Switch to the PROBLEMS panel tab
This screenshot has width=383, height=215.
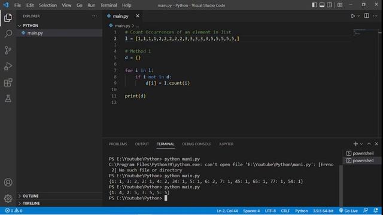118,144
